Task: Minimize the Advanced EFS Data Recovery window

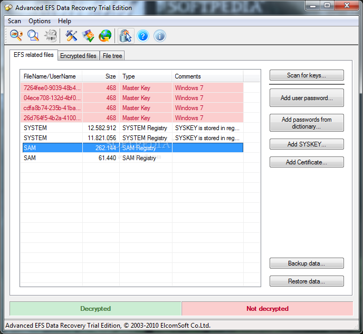Action: click(313, 6)
